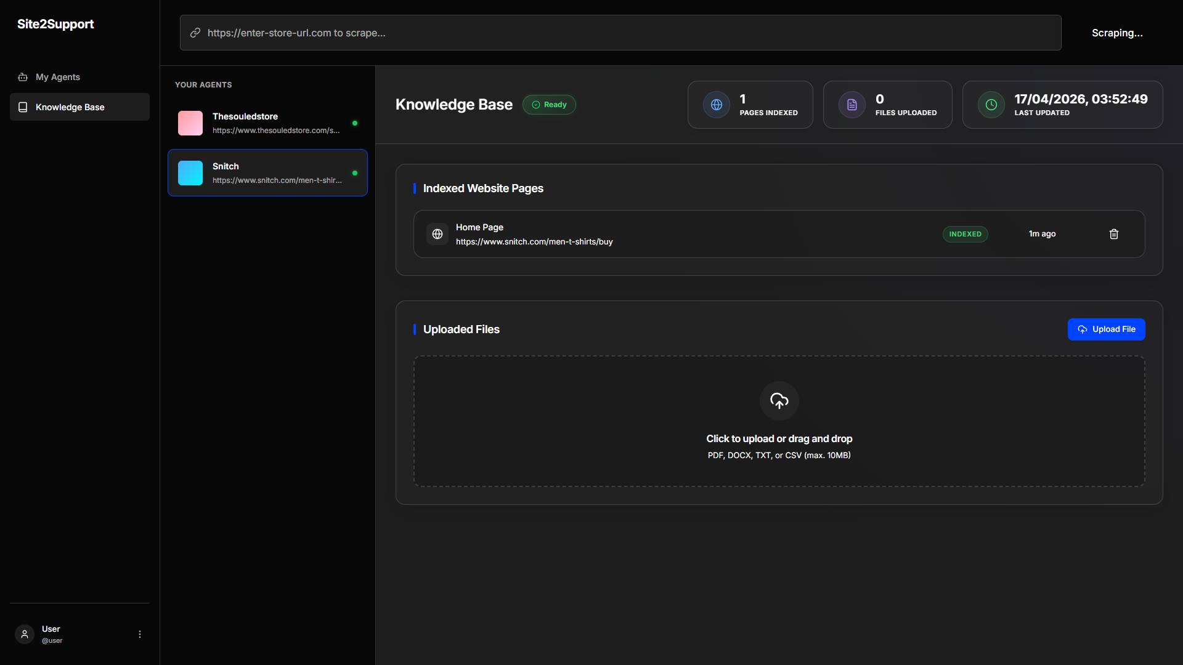Click the globe icon beside Home Page
Screen dimensions: 1183x665
(437, 234)
